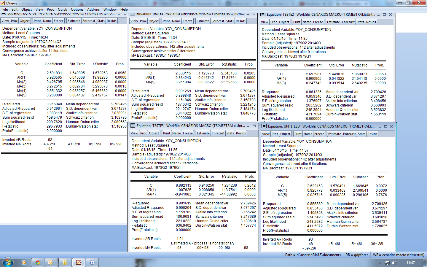
Task: Click the equation icon in TESTE2 title bar
Action: point(263,14)
